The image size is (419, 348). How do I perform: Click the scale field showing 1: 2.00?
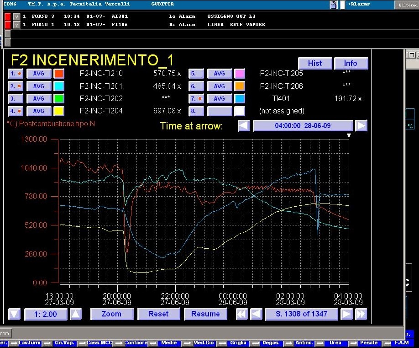click(46, 314)
